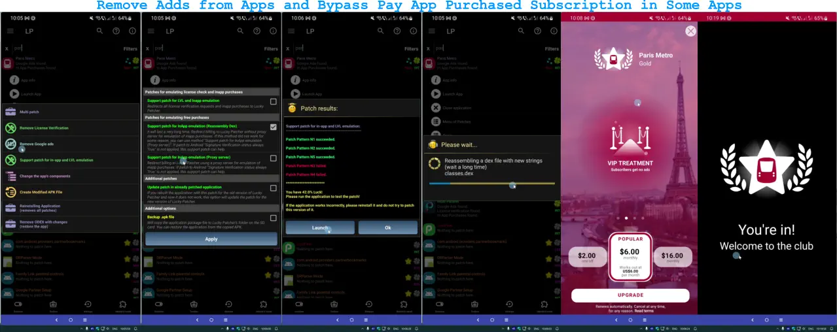Tap page indicator dots under VIP Treatment
The image size is (837, 332).
[630, 218]
